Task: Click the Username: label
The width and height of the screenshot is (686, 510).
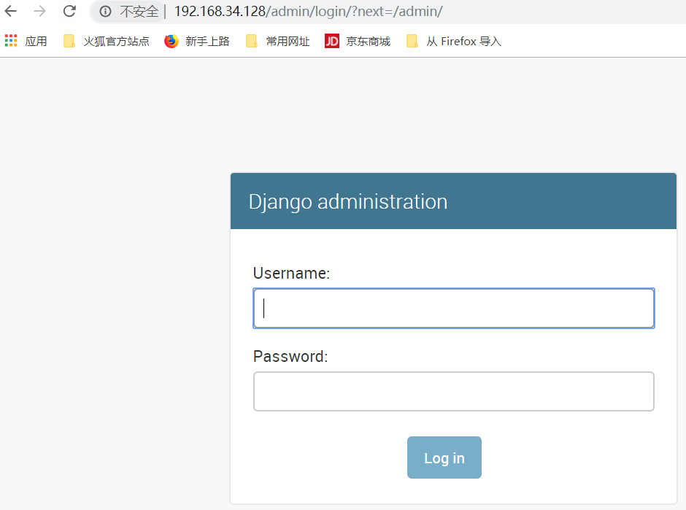Action: pyautogui.click(x=291, y=273)
